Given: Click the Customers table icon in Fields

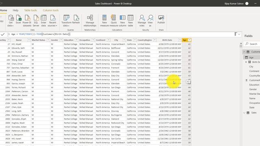Looking at the screenshot, I should 248,52.
